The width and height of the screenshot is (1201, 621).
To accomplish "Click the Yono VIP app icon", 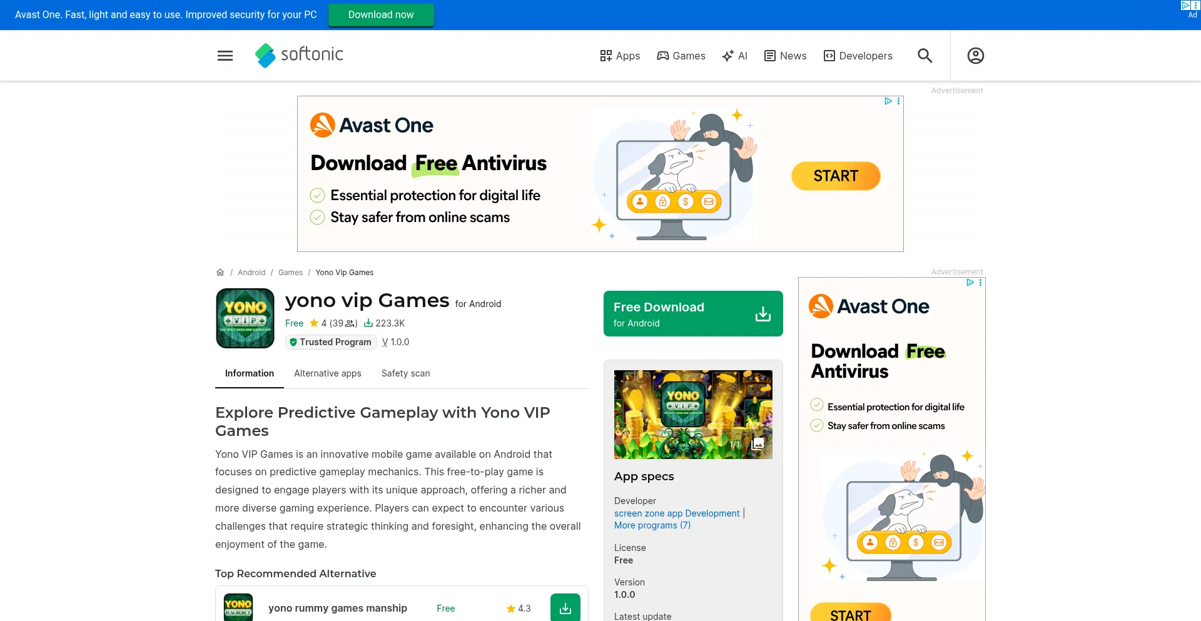I will point(245,318).
